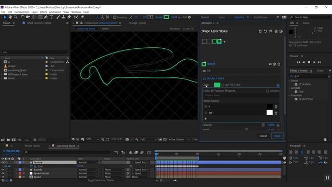Viewport: 332px width, 187px height.
Task: Switch to Audio tab beside Info
Action: pyautogui.click(x=306, y=23)
